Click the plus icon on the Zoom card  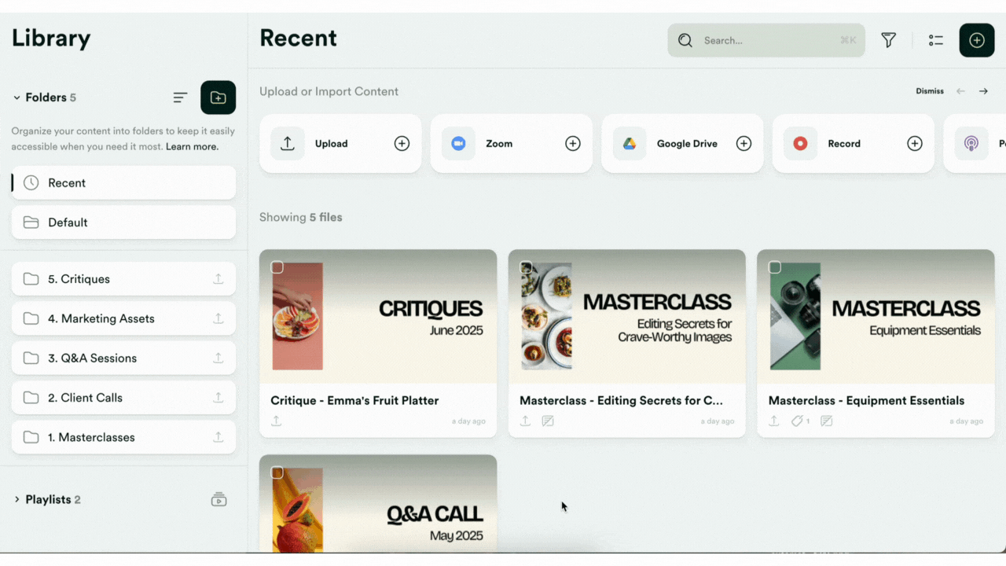573,144
